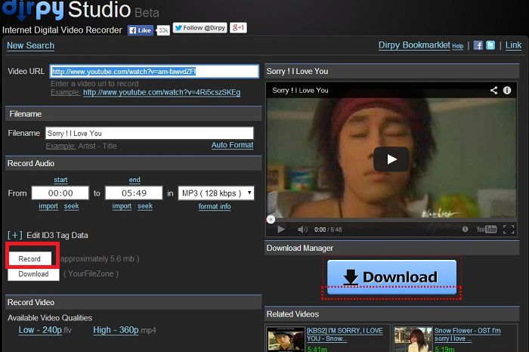Click the share icon on video player
This screenshot has height=352, width=529.
[494, 90]
